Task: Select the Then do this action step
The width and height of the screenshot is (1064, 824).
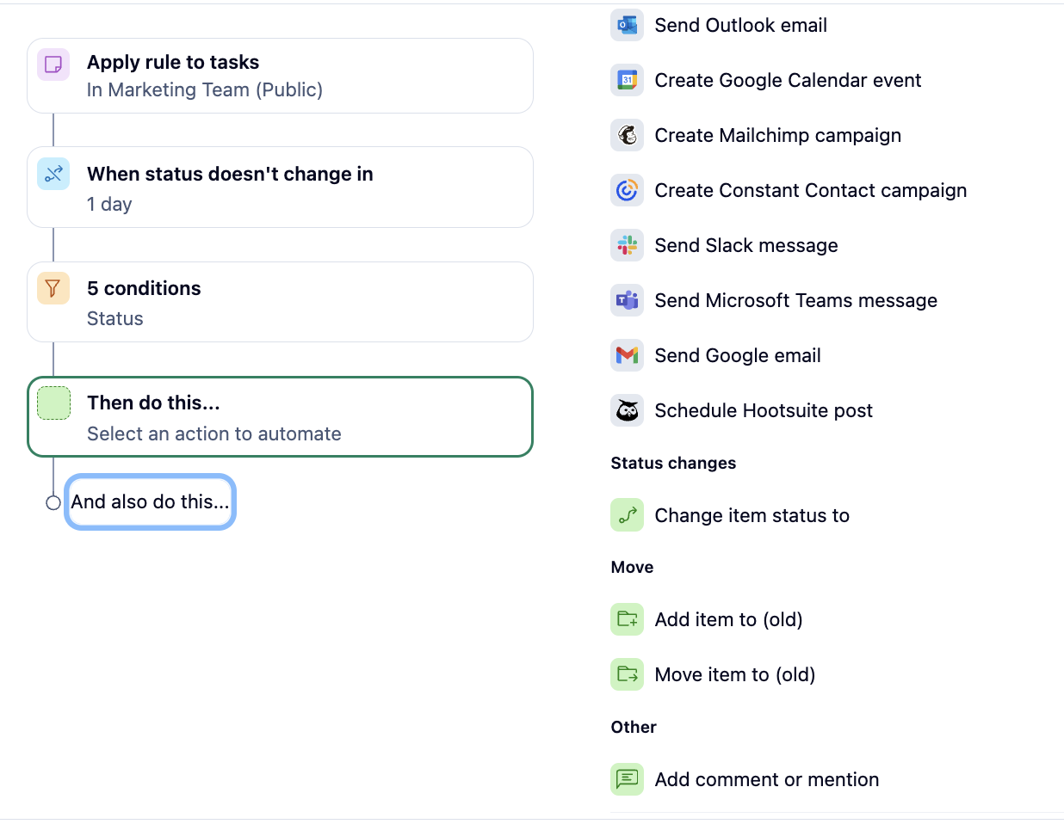Action: coord(280,417)
